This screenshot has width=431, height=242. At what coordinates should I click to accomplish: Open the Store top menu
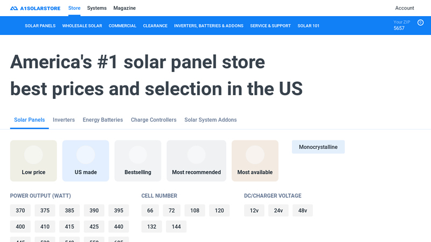74,8
